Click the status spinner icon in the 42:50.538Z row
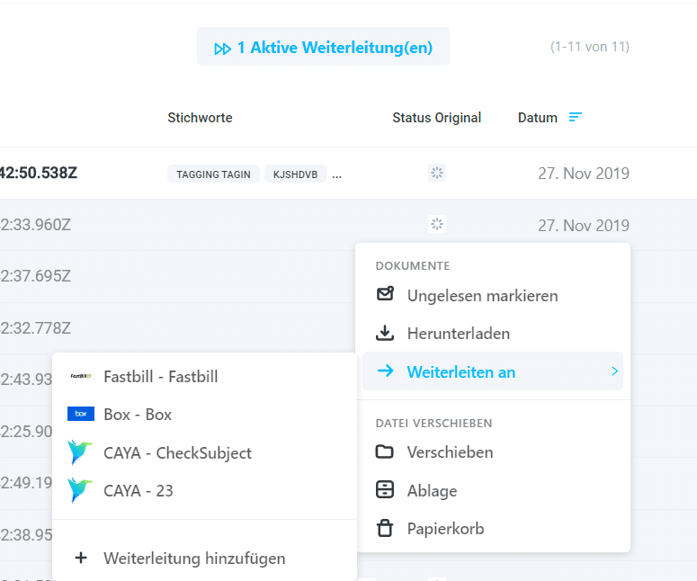Screen dimensions: 697x581 coord(437,173)
